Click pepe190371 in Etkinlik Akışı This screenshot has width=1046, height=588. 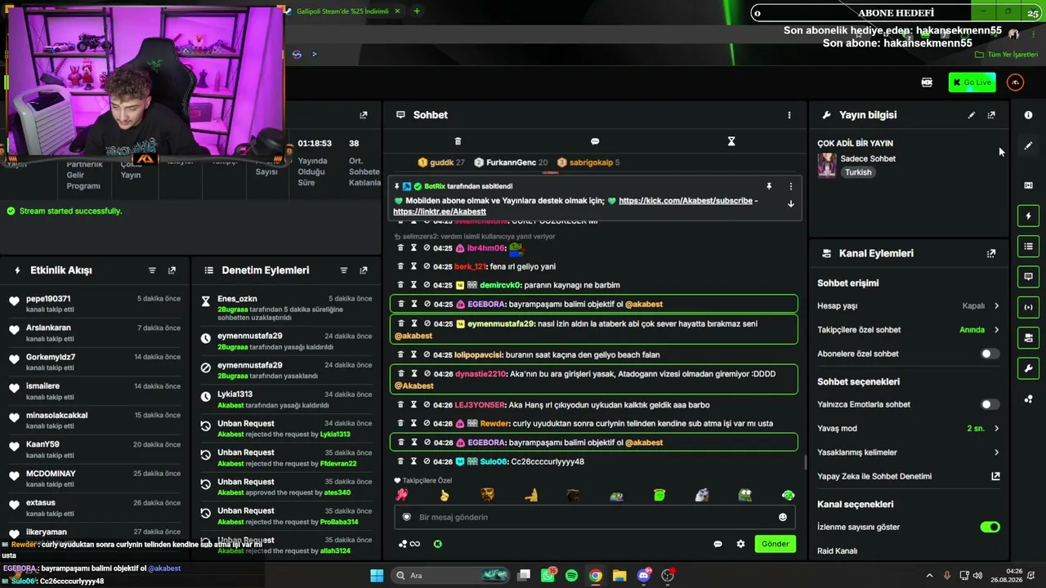click(48, 299)
